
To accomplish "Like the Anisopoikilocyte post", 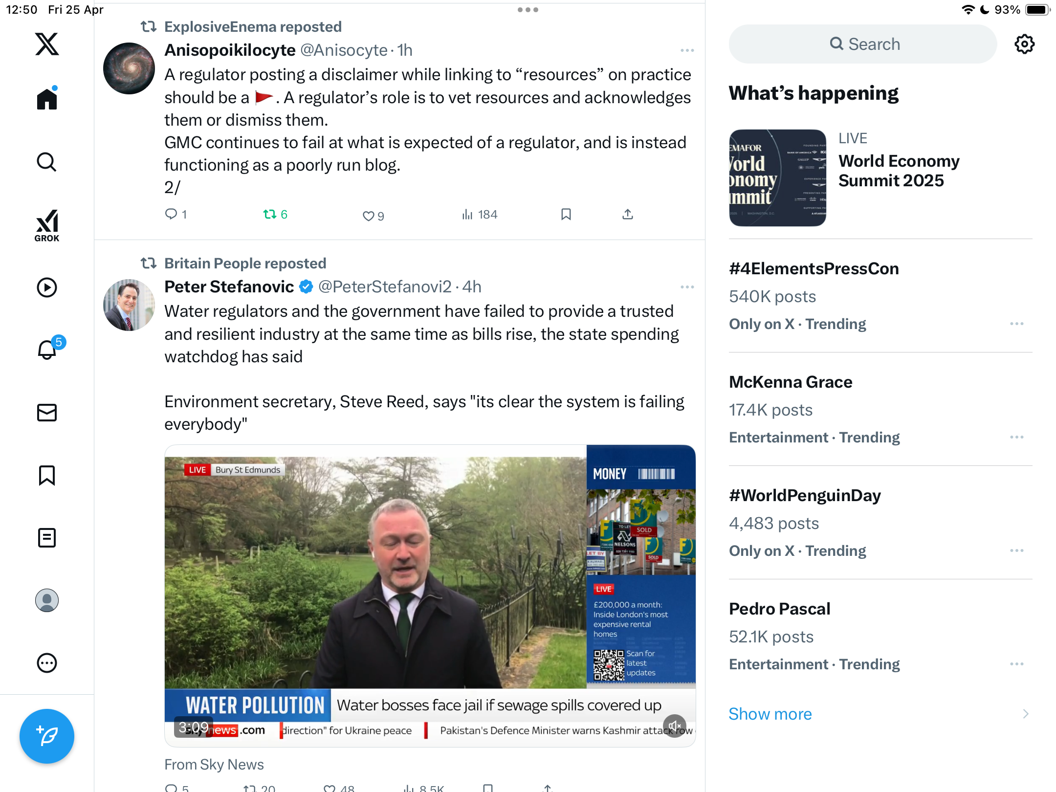I will click(374, 216).
